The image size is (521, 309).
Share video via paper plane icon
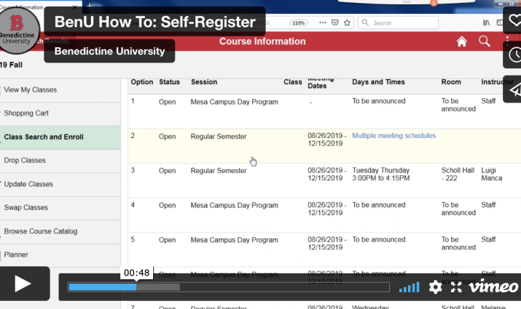pos(514,89)
